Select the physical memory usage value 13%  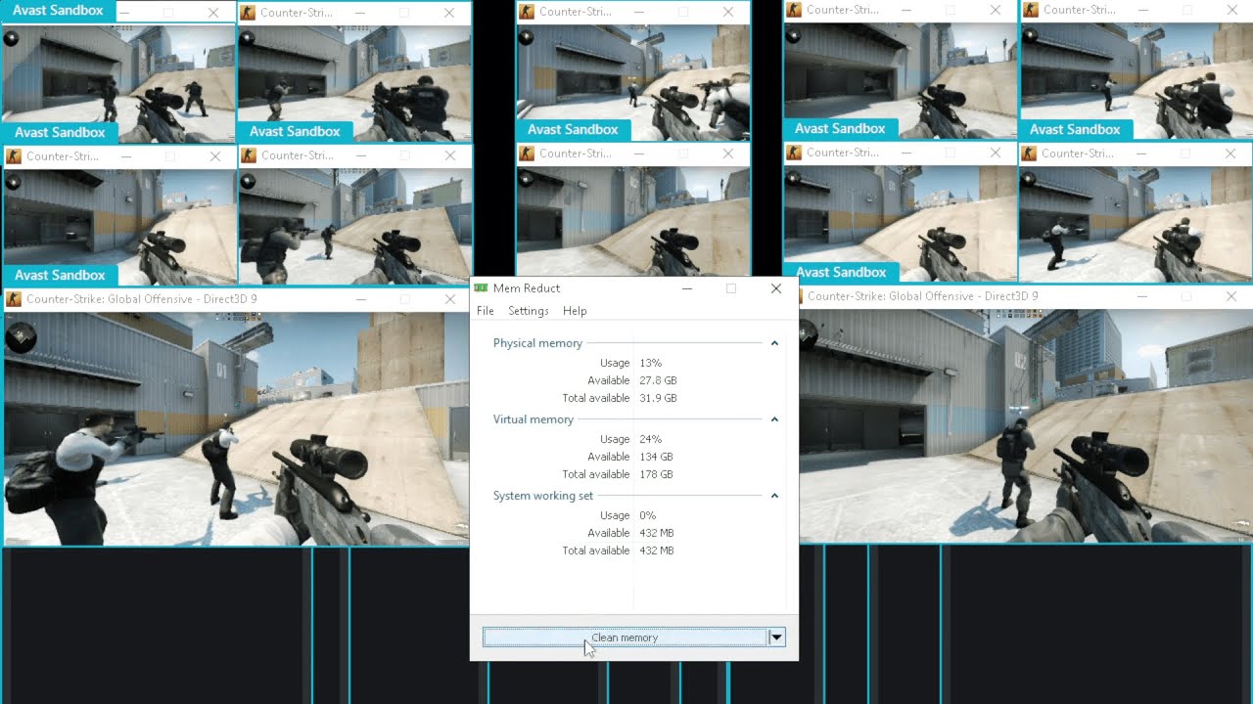click(x=651, y=363)
